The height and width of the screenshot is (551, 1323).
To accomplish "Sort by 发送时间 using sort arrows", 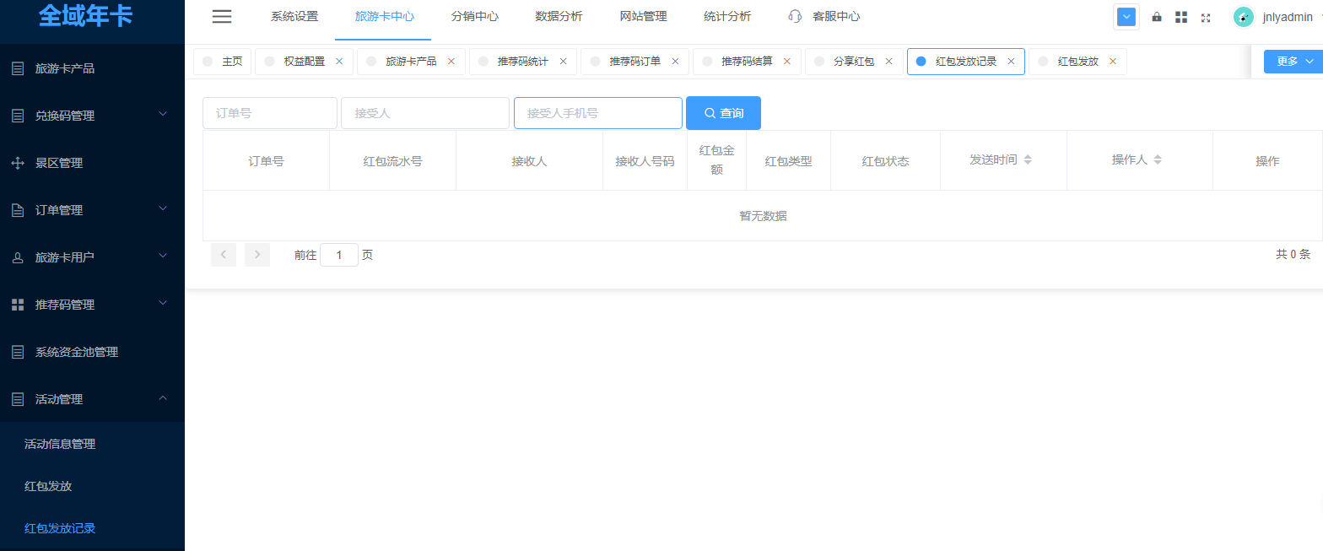I will (x=1028, y=159).
